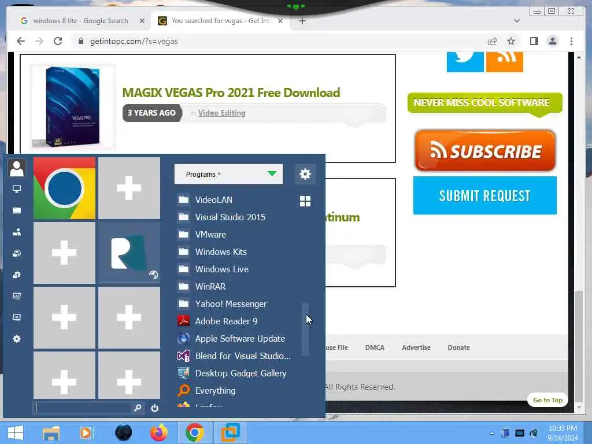The height and width of the screenshot is (444, 592).
Task: Click the SUBSCRIBE button
Action: (485, 151)
